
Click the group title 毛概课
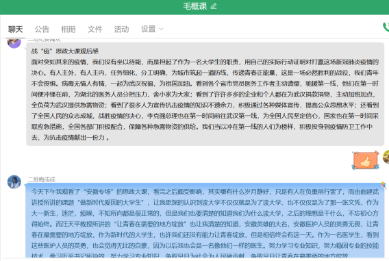(194, 6)
